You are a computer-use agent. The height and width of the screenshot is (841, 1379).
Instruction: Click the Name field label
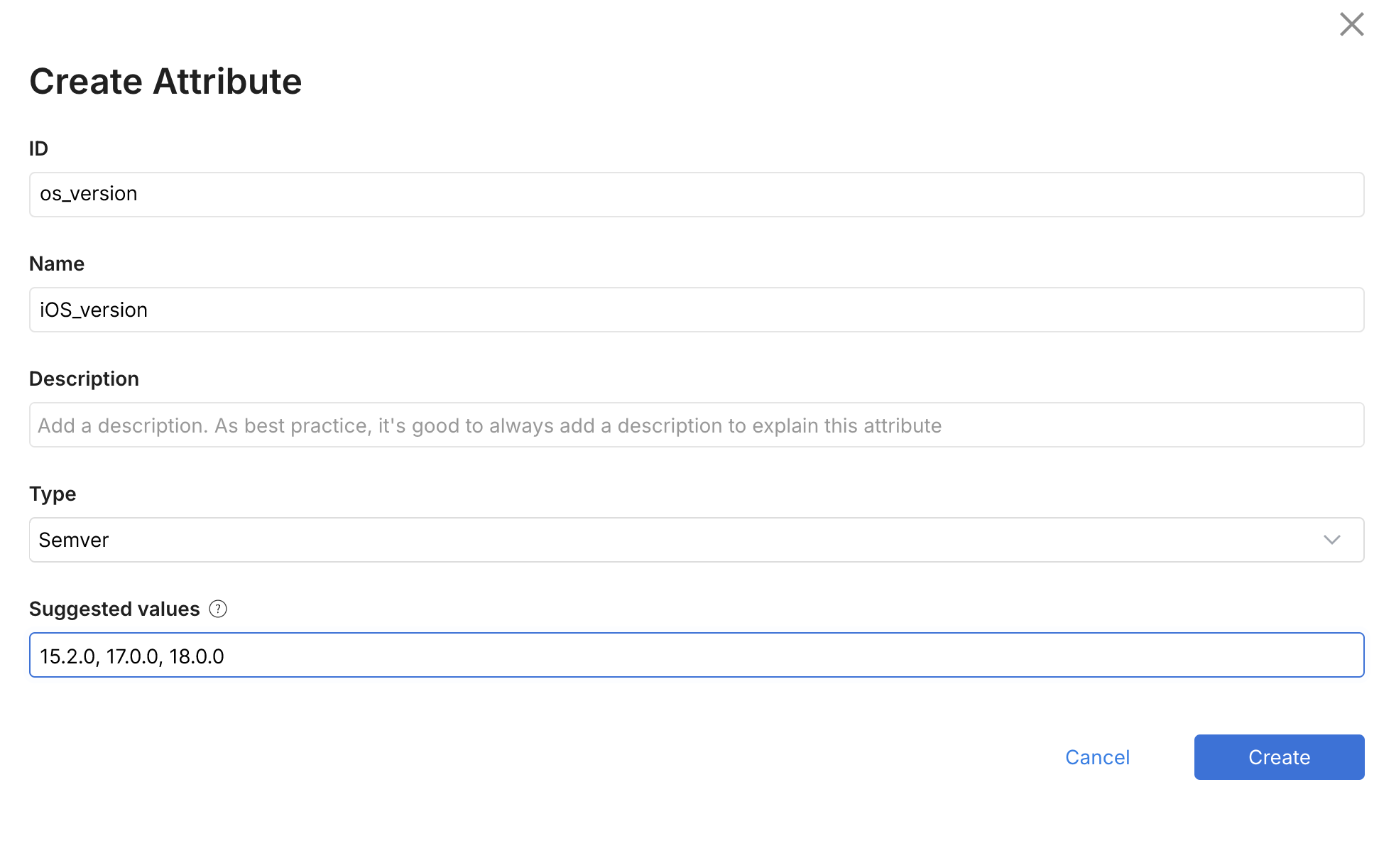(x=57, y=264)
